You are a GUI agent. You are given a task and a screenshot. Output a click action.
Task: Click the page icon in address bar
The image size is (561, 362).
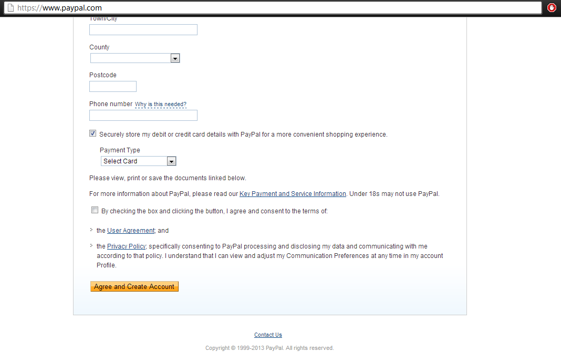11,7
